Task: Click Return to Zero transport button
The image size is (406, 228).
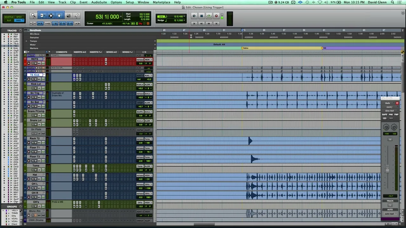Action: pyautogui.click(x=194, y=23)
